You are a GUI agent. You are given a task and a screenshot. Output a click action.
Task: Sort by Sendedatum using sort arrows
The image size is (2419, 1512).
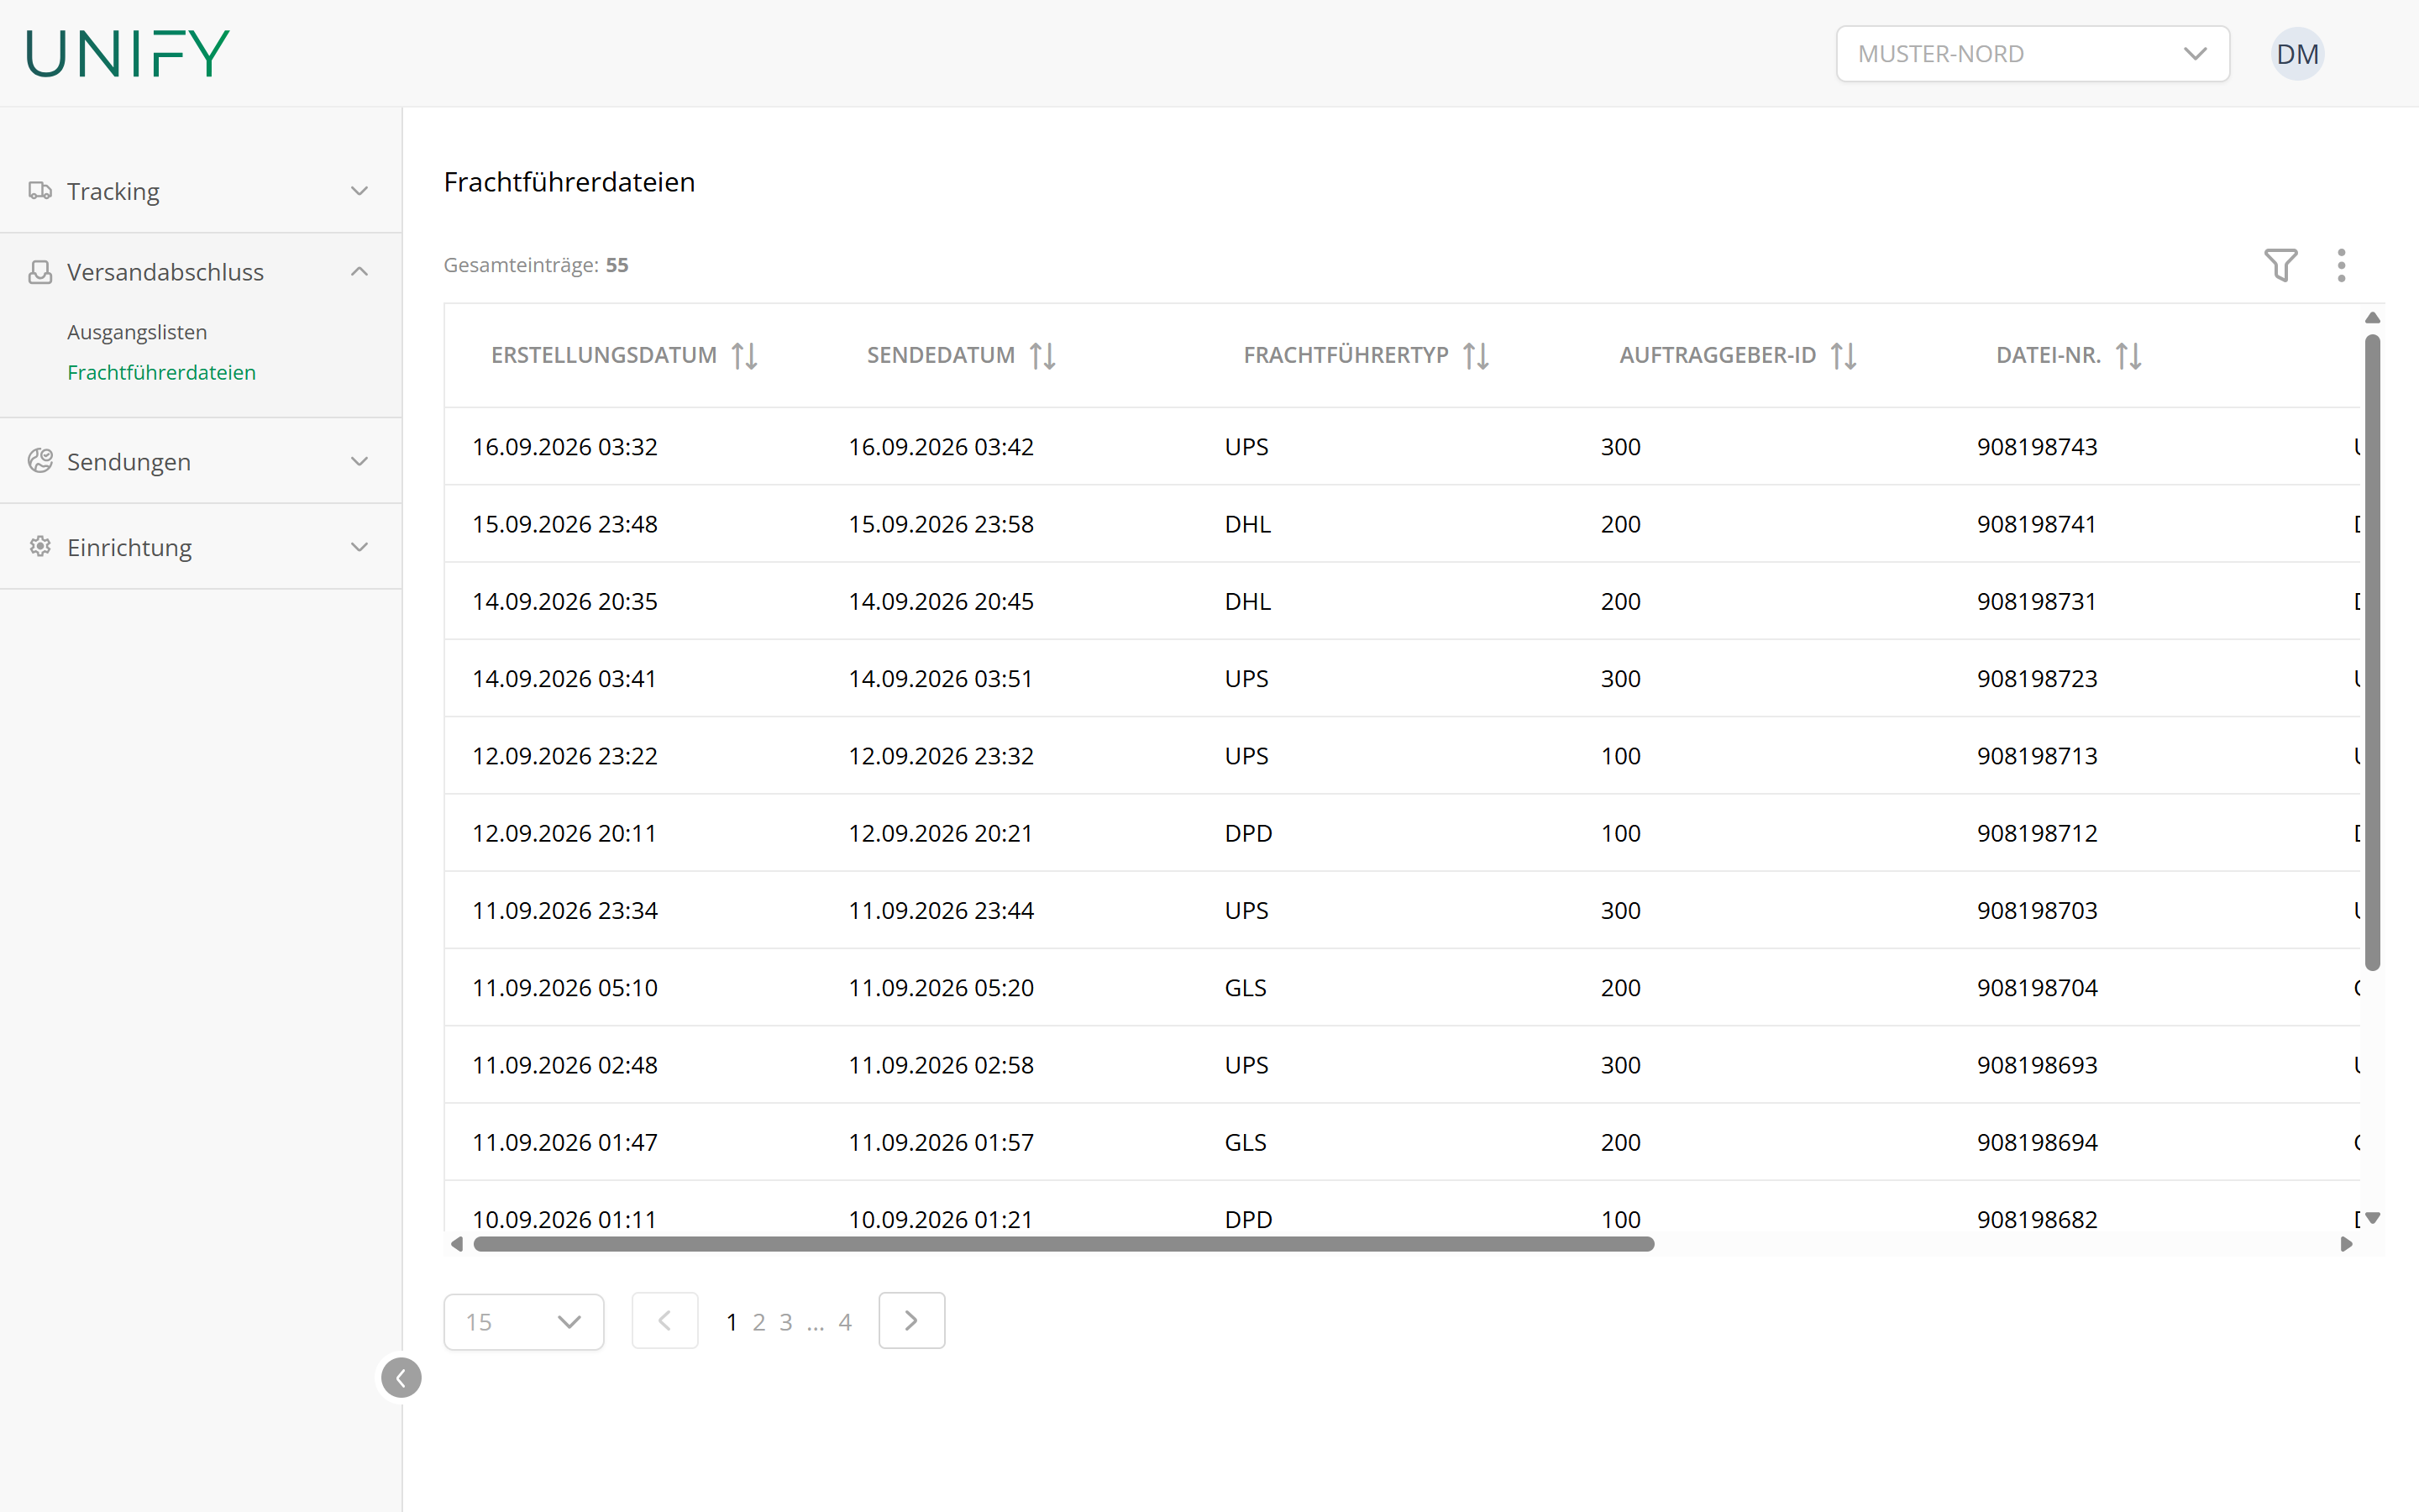pyautogui.click(x=1042, y=355)
